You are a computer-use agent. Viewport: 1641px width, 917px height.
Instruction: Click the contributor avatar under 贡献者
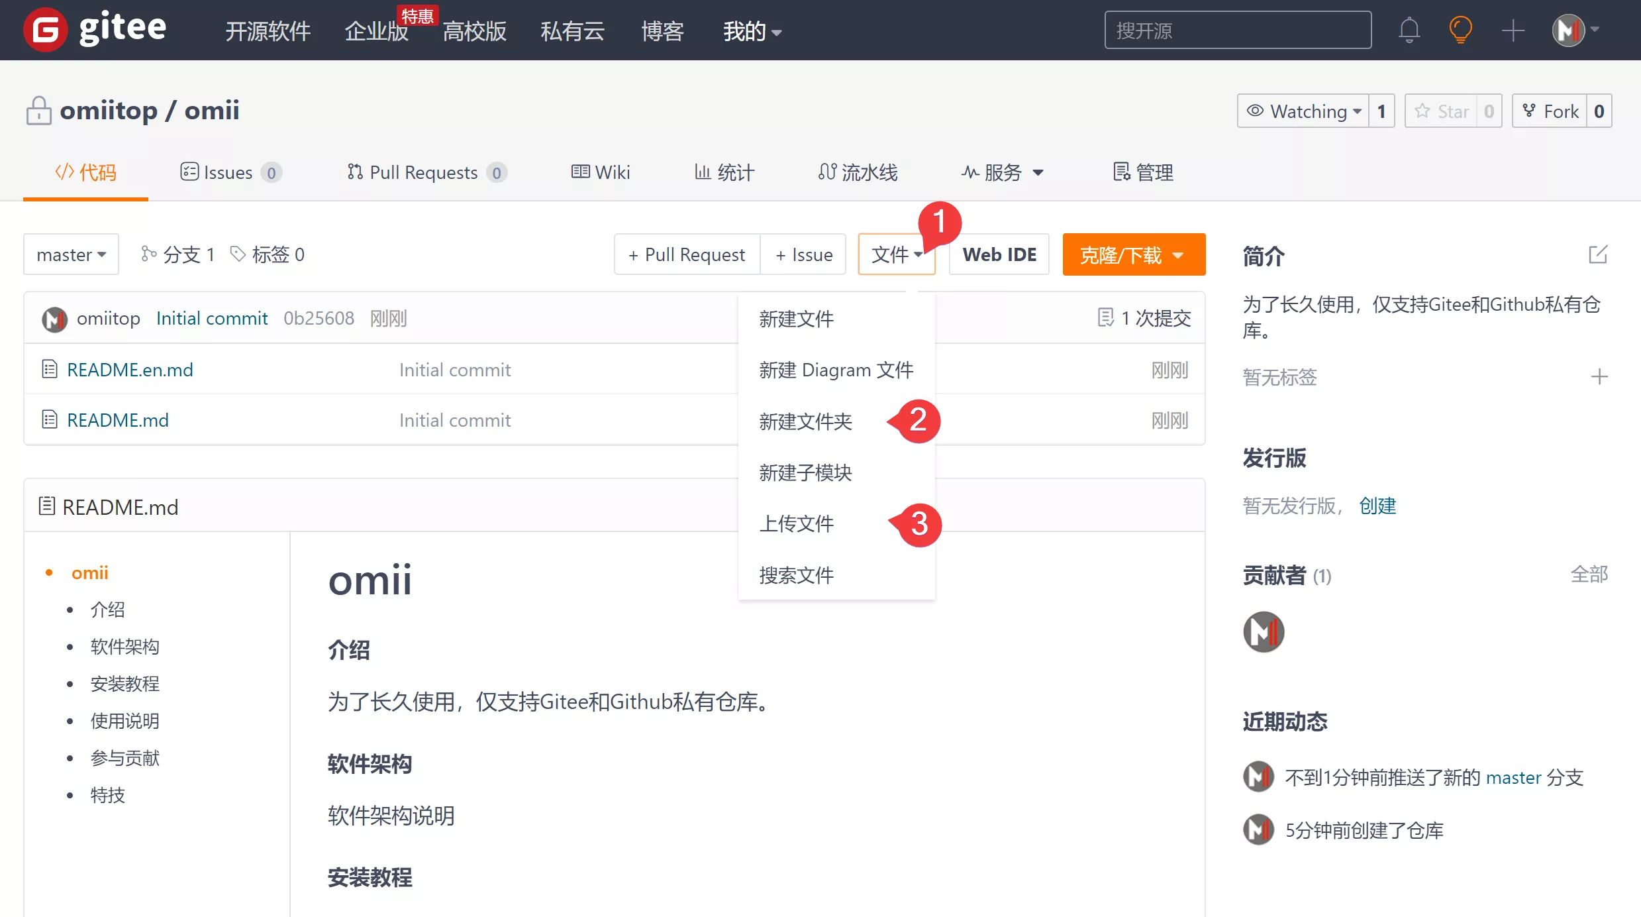coord(1264,631)
